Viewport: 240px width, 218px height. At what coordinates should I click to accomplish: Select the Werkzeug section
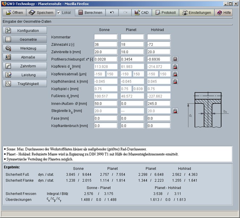tap(25, 48)
